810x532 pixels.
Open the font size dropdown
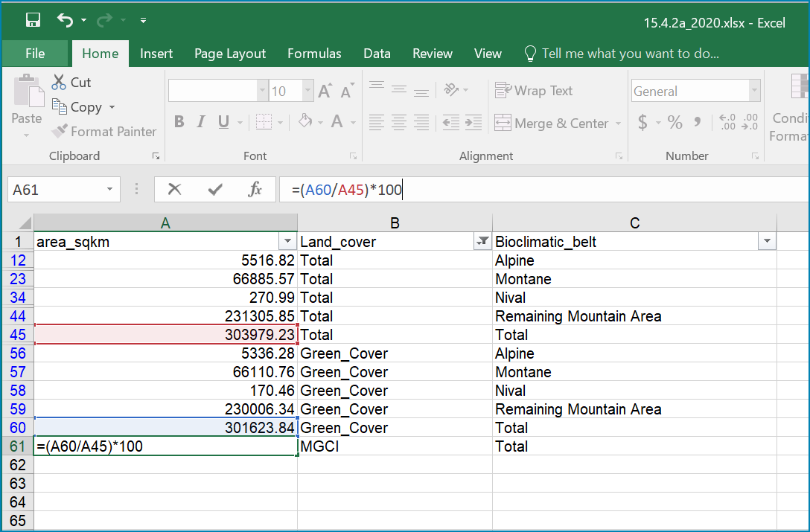[307, 91]
